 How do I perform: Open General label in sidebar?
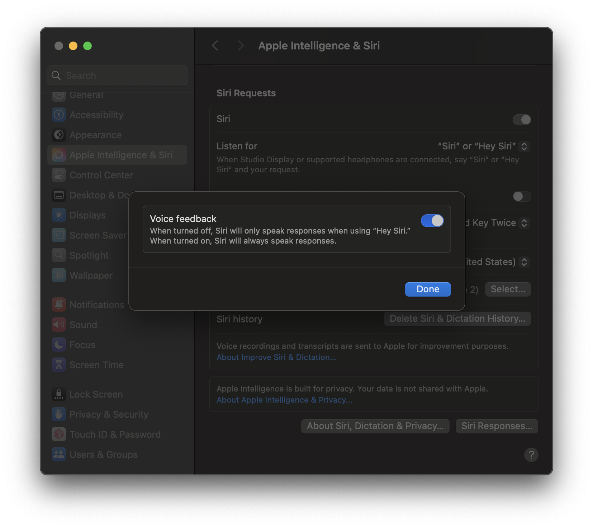point(86,95)
